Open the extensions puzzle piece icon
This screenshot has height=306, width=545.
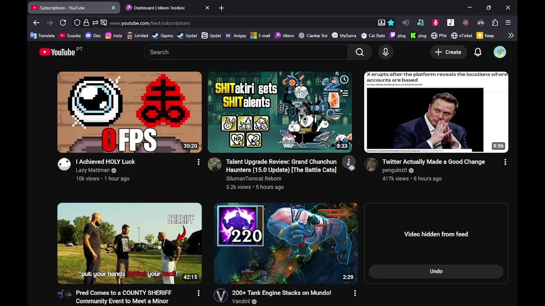click(495, 23)
